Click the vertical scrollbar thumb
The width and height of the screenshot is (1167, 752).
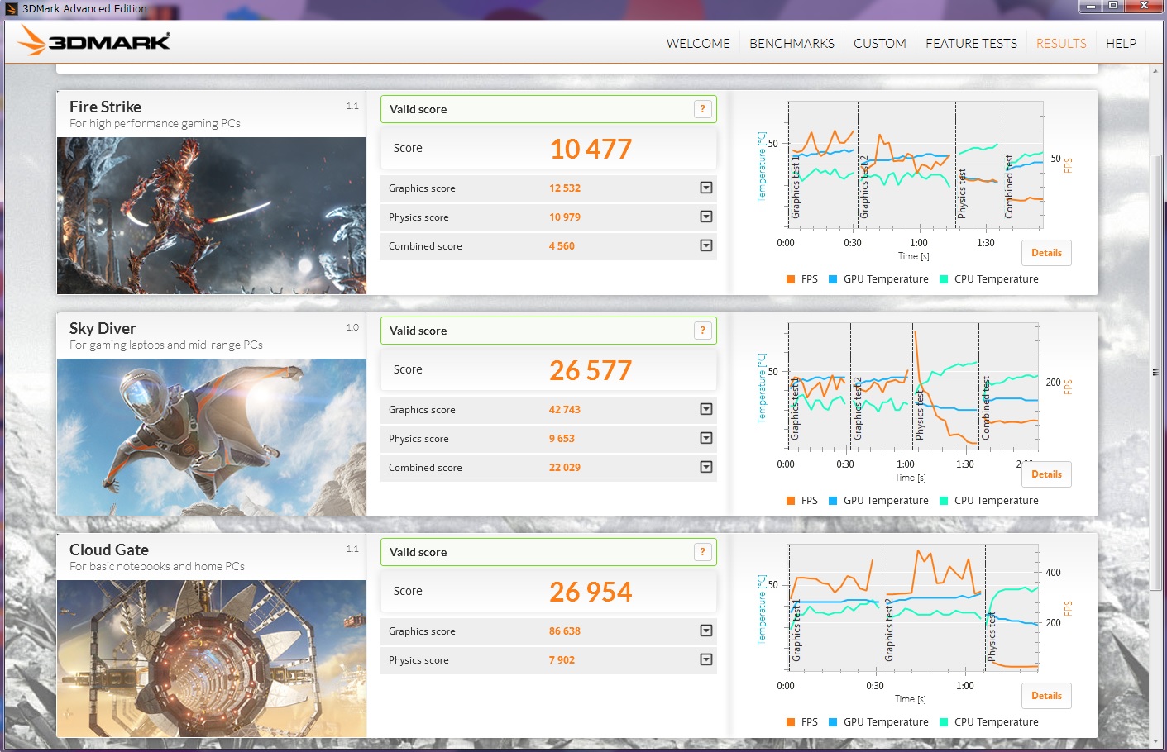click(1155, 372)
